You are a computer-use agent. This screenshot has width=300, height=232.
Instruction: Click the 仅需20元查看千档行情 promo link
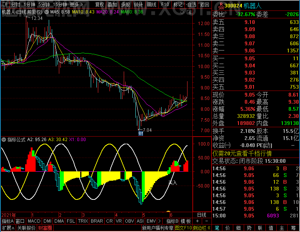[x=242, y=153]
